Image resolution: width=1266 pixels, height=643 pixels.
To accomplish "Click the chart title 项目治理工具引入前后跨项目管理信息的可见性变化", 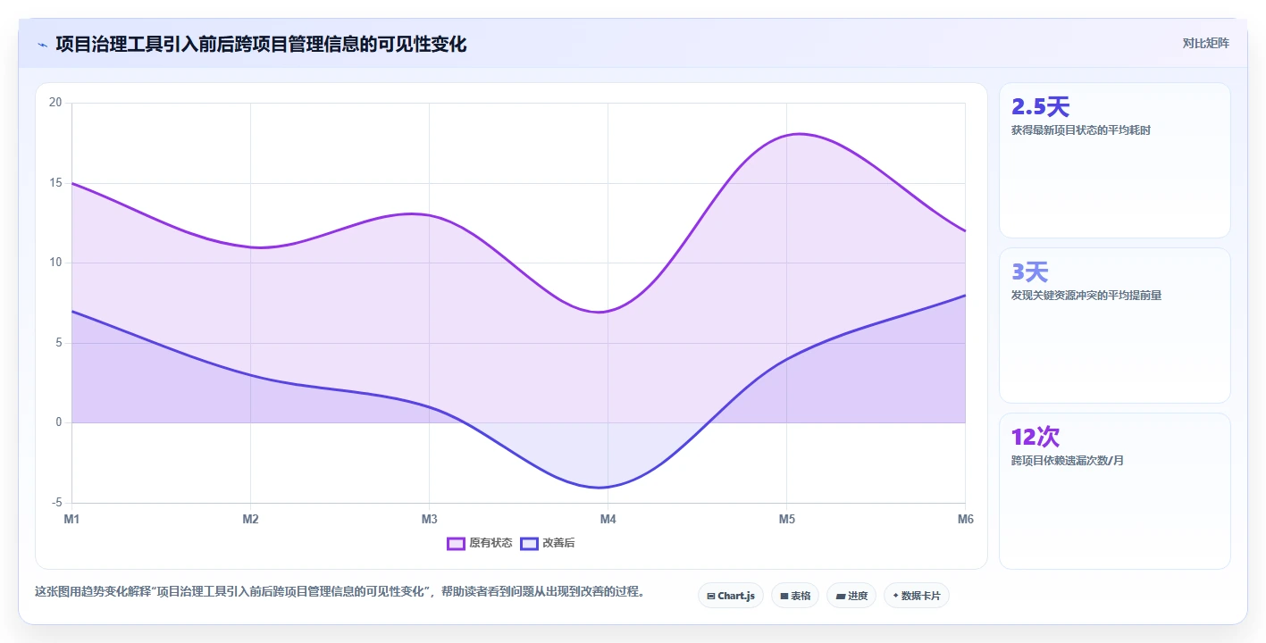I will pyautogui.click(x=261, y=44).
